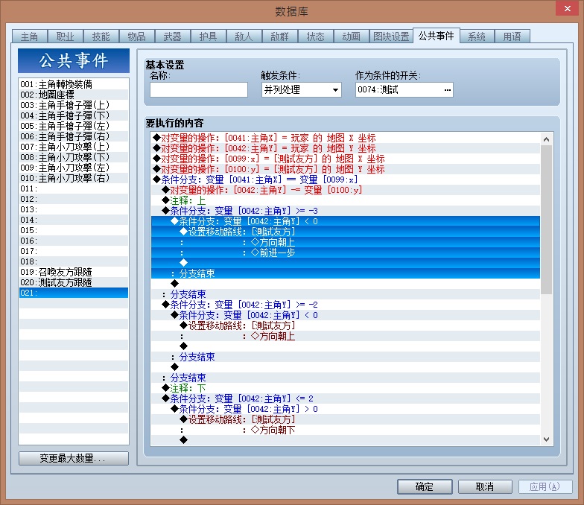Select event 008:主角小刀攻擊(下)

click(x=73, y=157)
